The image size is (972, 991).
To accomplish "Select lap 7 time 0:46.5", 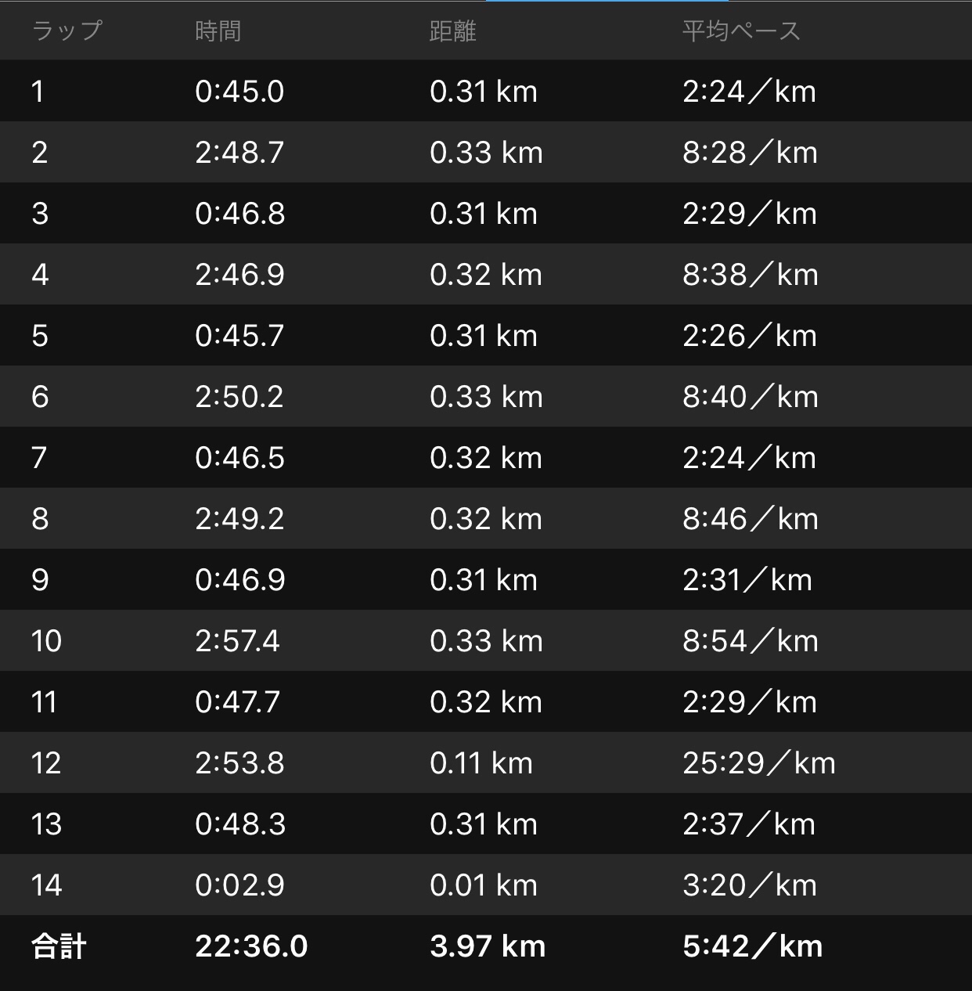I will [239, 458].
